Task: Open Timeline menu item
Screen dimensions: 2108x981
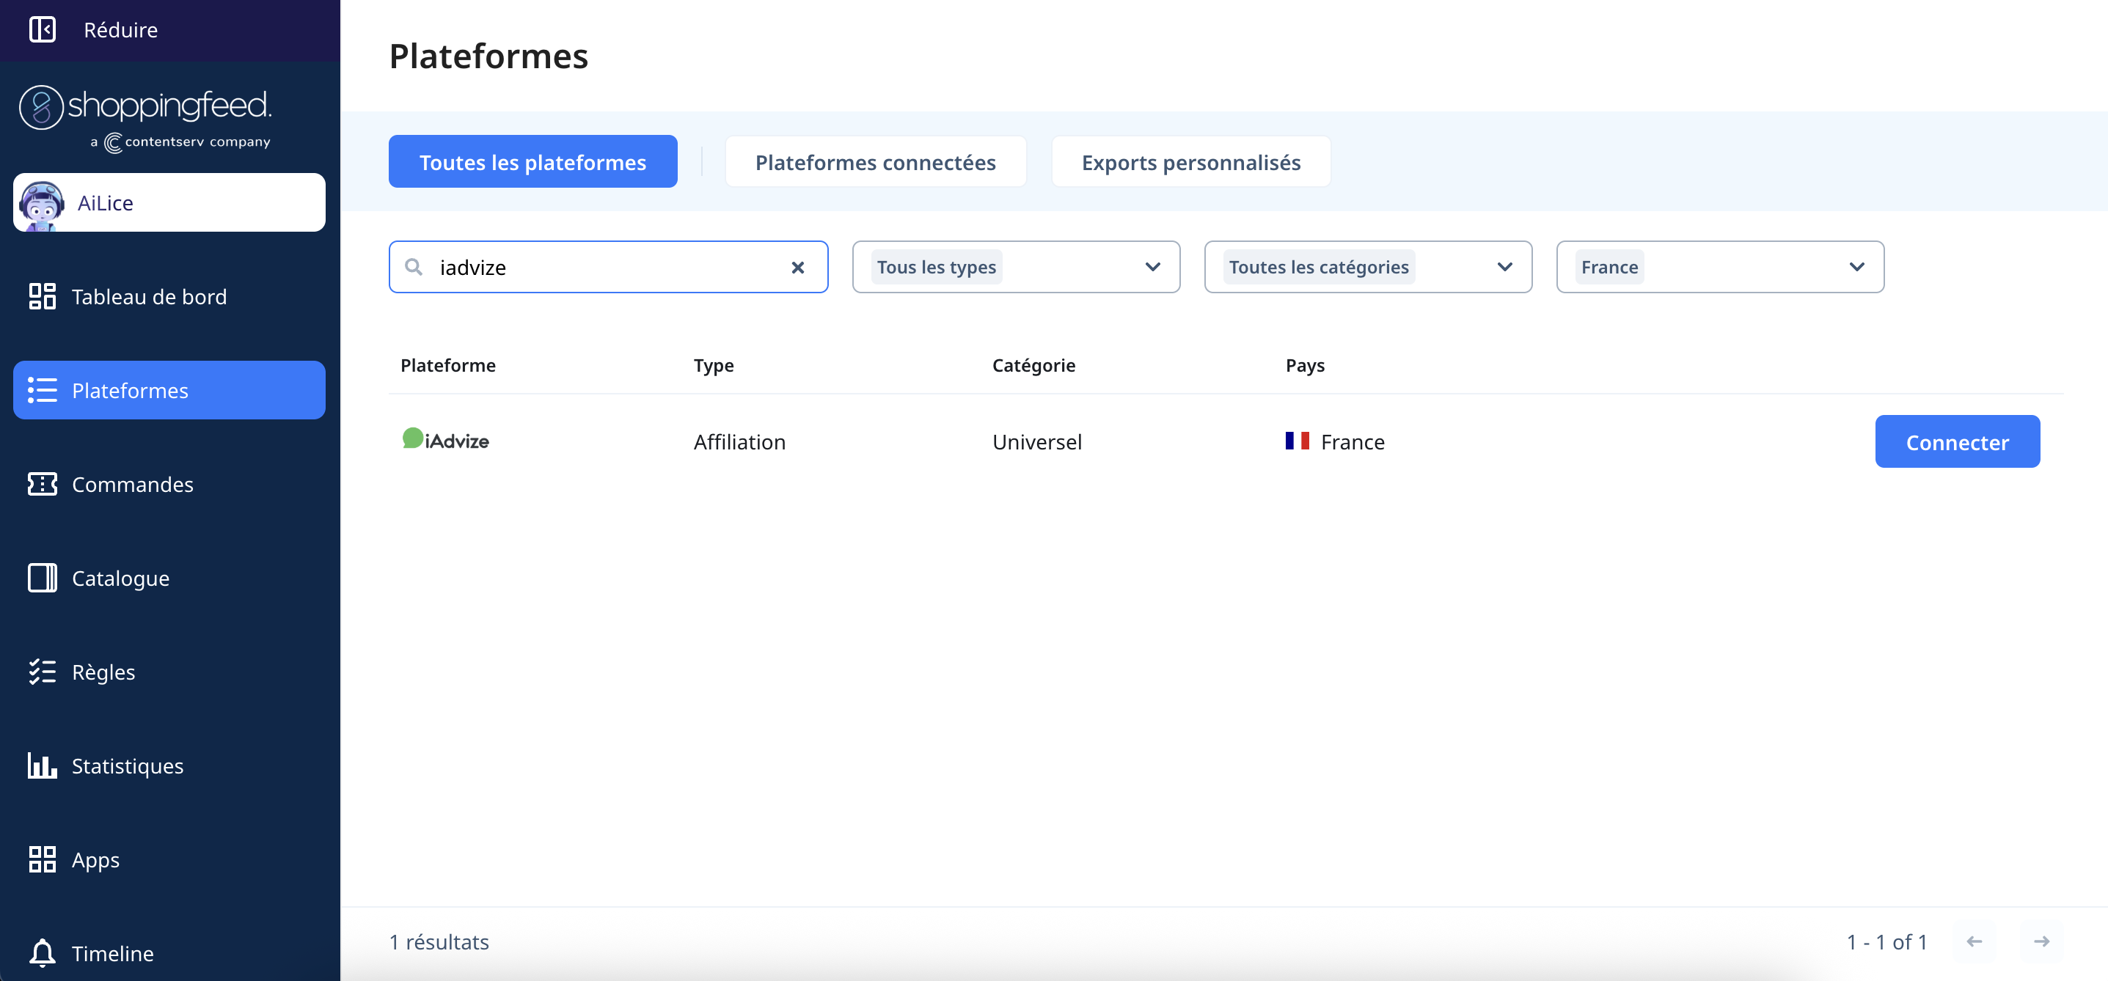Action: (169, 953)
